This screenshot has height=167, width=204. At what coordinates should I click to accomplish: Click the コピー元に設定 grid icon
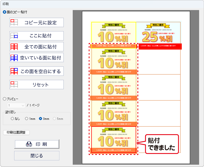point(14,22)
